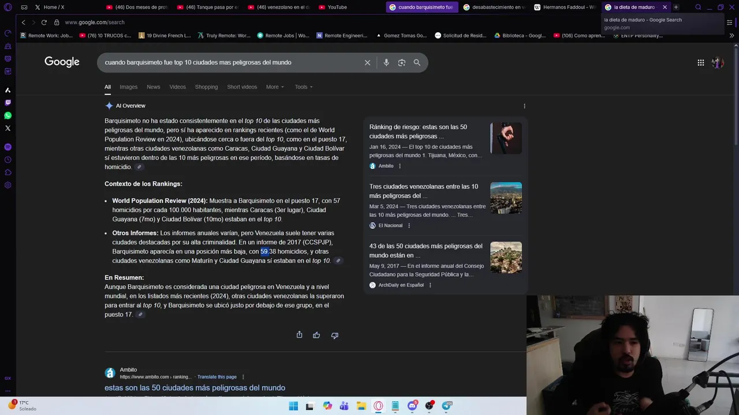Image resolution: width=739 pixels, height=415 pixels.
Task: Close the 'la dieta de maduro' tab
Action: pyautogui.click(x=665, y=7)
